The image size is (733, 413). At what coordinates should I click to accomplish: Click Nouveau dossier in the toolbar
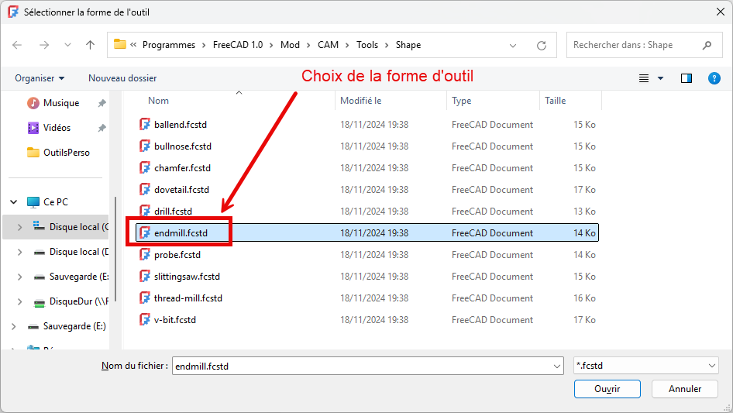pyautogui.click(x=122, y=78)
